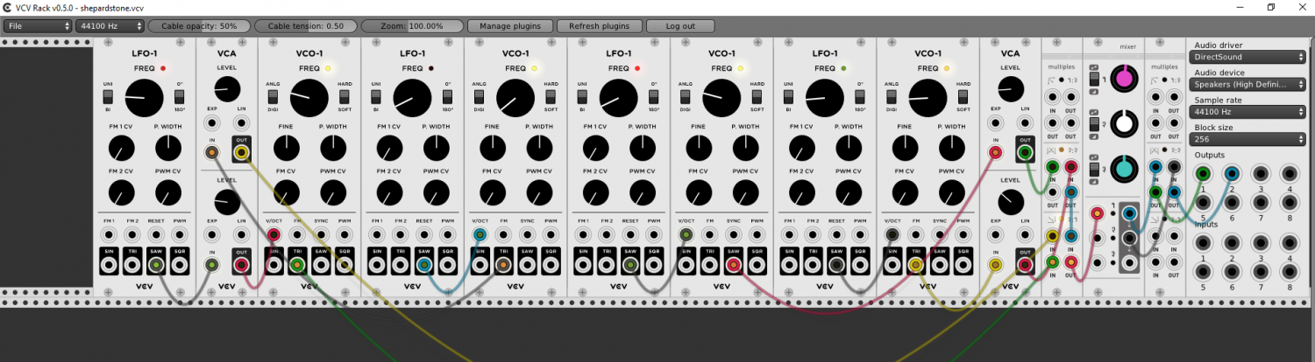This screenshot has height=362, width=1315.
Task: Click red FREQ light on first LFO-1
Action: pos(163,68)
